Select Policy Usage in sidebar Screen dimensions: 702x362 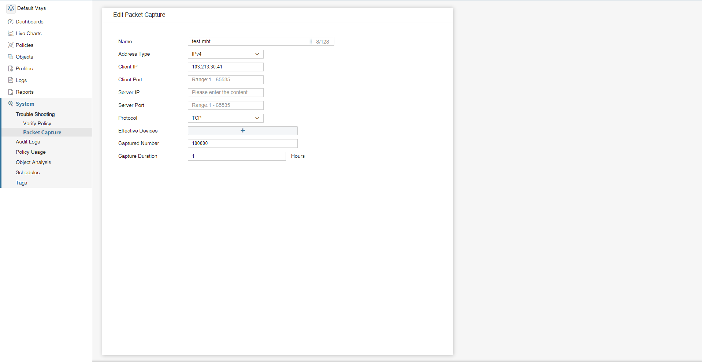coord(31,152)
